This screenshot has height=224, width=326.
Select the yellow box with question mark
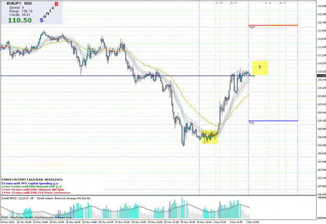[x=260, y=68]
